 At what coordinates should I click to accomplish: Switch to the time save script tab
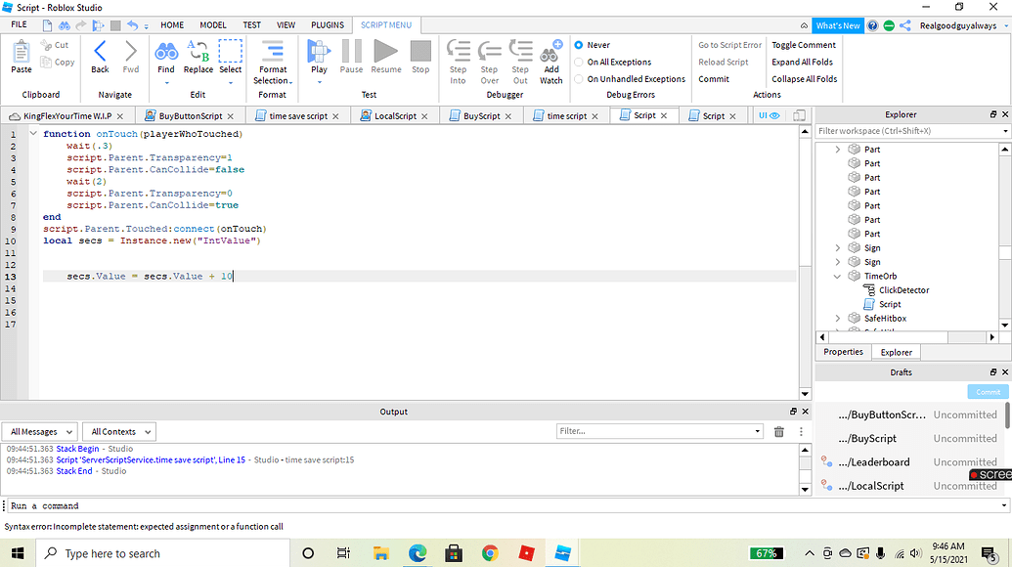[x=298, y=115]
